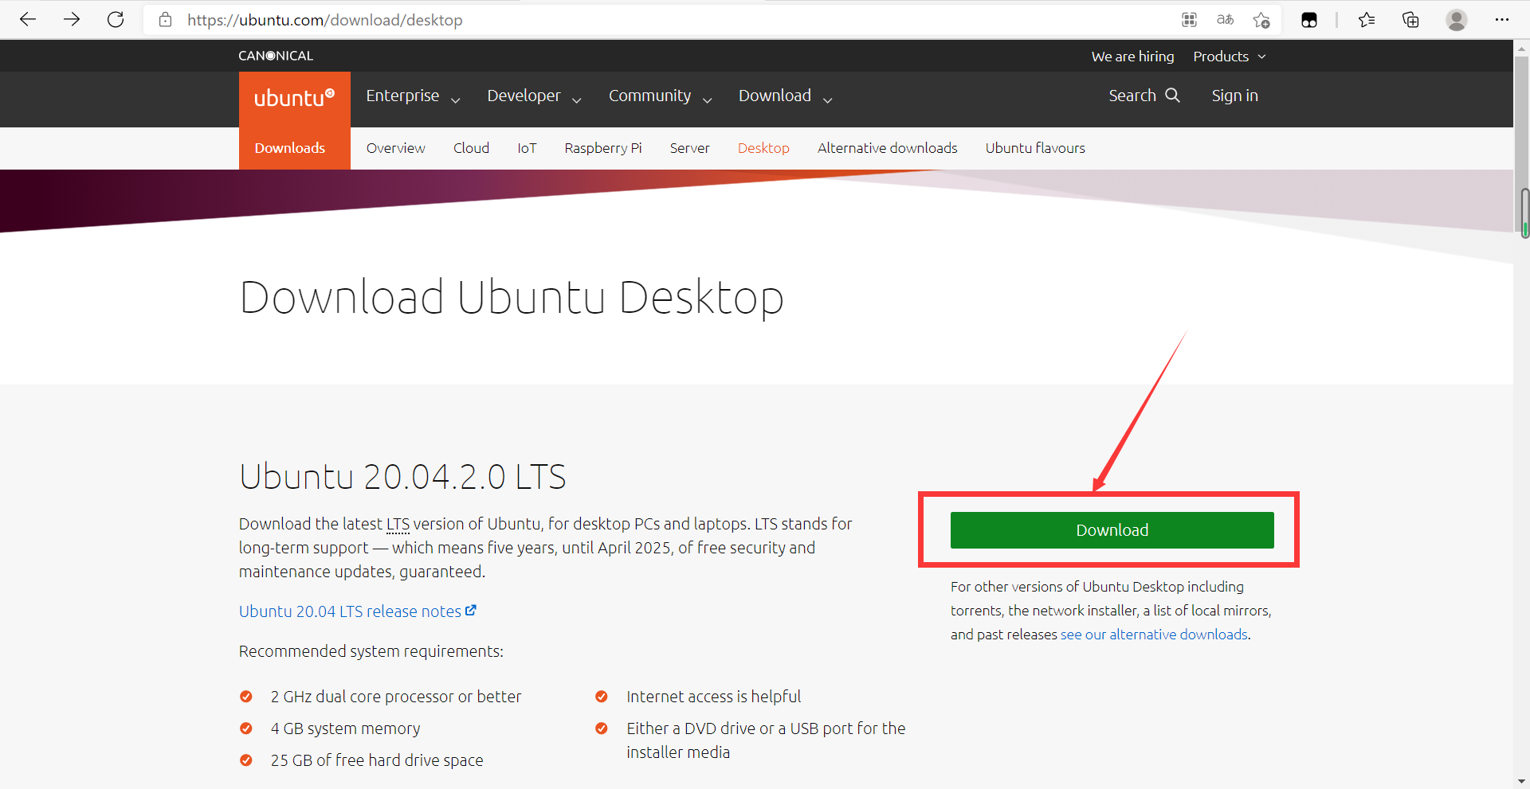Open the Collections panel
This screenshot has height=789, width=1530.
pos(1410,20)
